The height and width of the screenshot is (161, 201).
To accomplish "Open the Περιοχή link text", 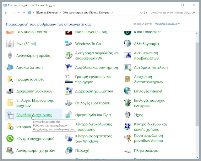I will (x=82, y=151).
